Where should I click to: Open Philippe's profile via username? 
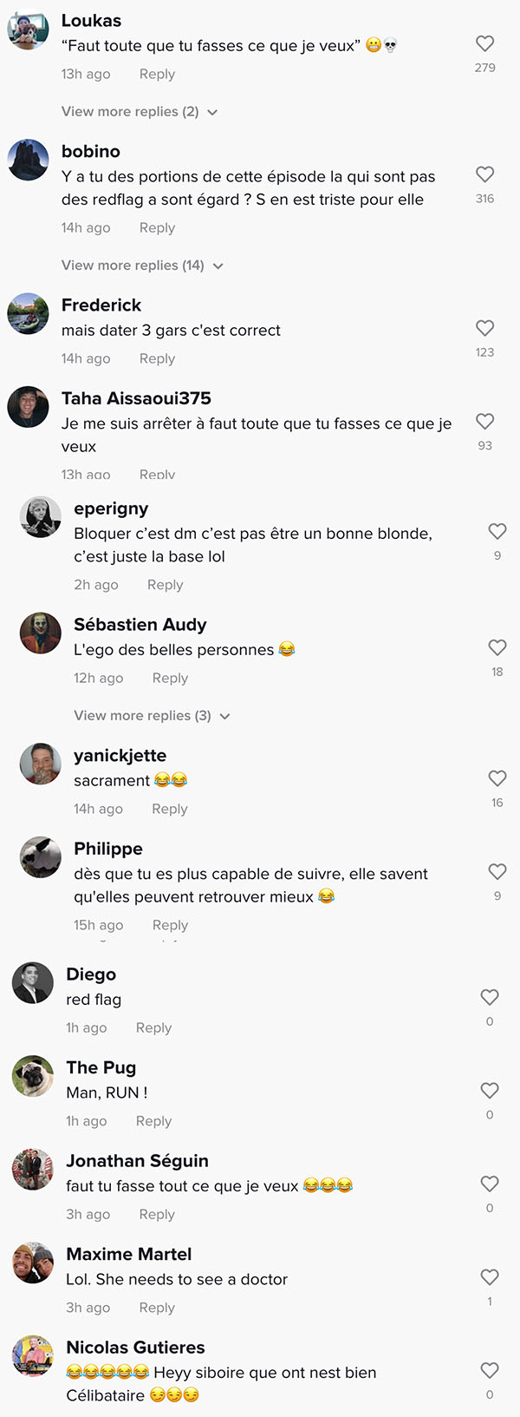point(108,849)
